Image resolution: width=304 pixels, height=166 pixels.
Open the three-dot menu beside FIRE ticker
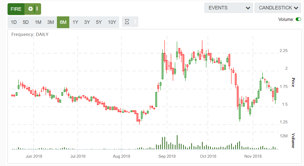point(37,9)
